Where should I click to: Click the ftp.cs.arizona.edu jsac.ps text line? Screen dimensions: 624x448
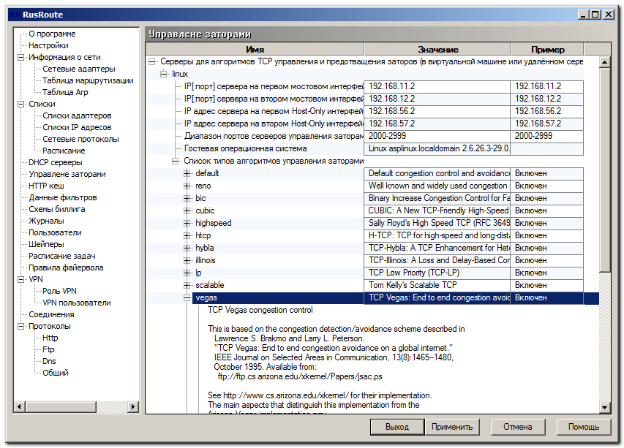(x=300, y=376)
